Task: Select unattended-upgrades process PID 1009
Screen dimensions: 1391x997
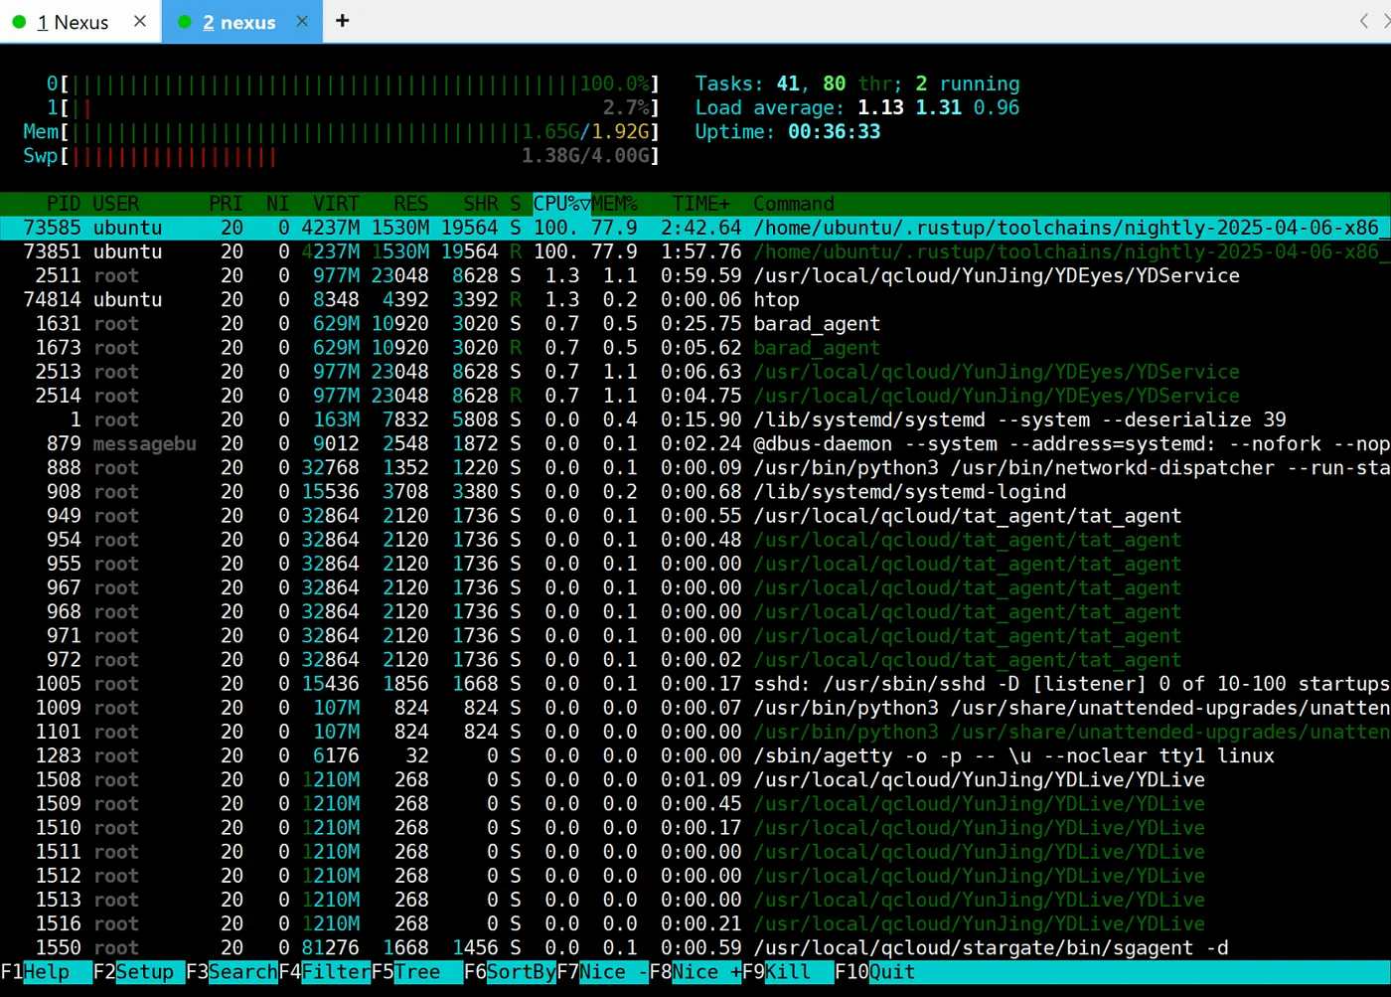Action: (x=695, y=708)
